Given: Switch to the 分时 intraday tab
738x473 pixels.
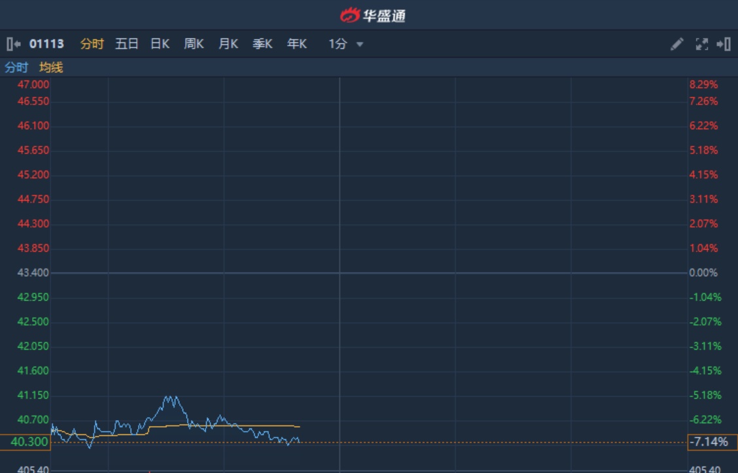Looking at the screenshot, I should pyautogui.click(x=92, y=44).
